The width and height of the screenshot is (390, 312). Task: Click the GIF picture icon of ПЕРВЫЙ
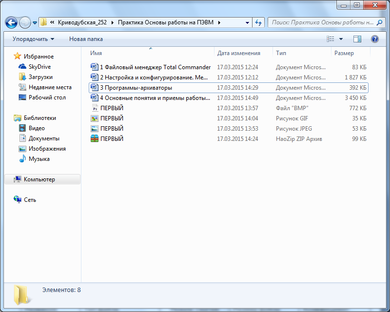95,118
